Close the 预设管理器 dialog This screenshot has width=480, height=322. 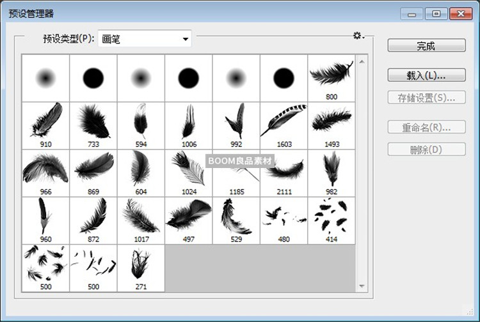pyautogui.click(x=461, y=14)
